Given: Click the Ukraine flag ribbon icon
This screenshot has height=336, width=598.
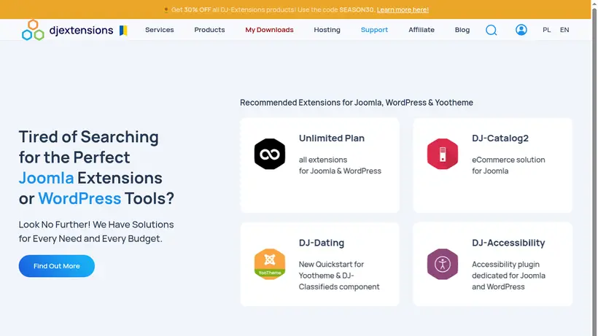Looking at the screenshot, I should point(123,31).
